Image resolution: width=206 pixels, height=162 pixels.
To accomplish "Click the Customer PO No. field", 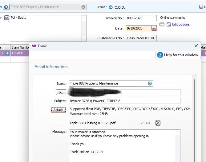I will 141,38.
